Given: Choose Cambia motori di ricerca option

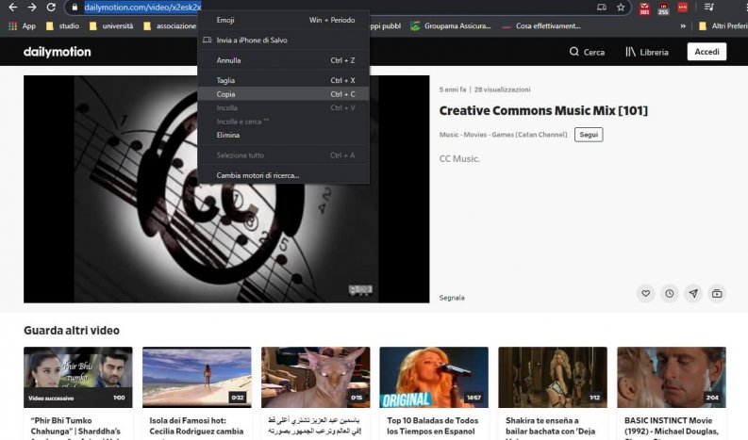Looking at the screenshot, I should click(x=258, y=175).
